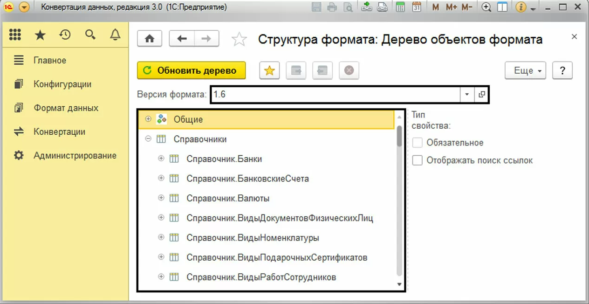Screen dimensions: 589x304
Task: Open notifications bell icon
Action: pos(115,35)
